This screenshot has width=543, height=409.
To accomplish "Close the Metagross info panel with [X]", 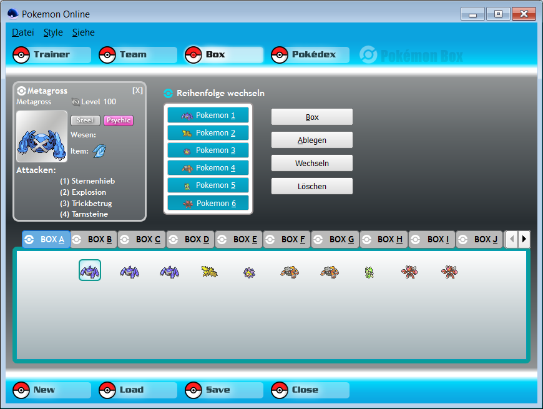I will pos(137,91).
